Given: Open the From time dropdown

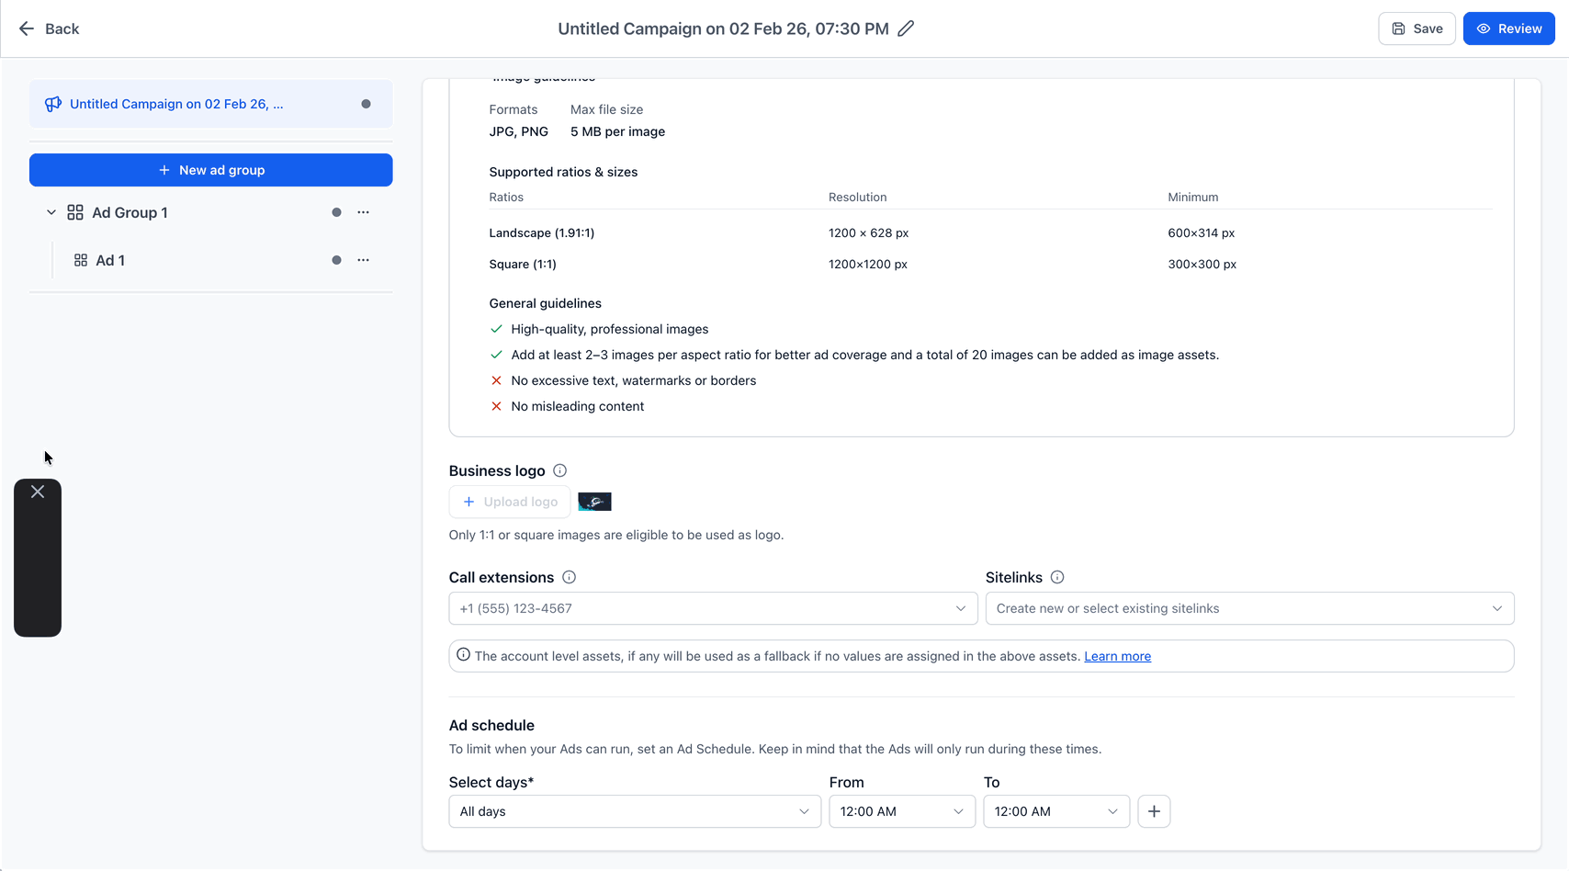Looking at the screenshot, I should [901, 811].
